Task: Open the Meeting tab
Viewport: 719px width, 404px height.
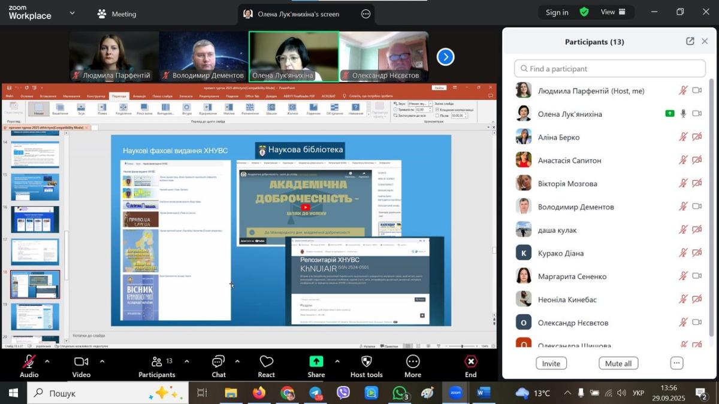Action: point(117,14)
